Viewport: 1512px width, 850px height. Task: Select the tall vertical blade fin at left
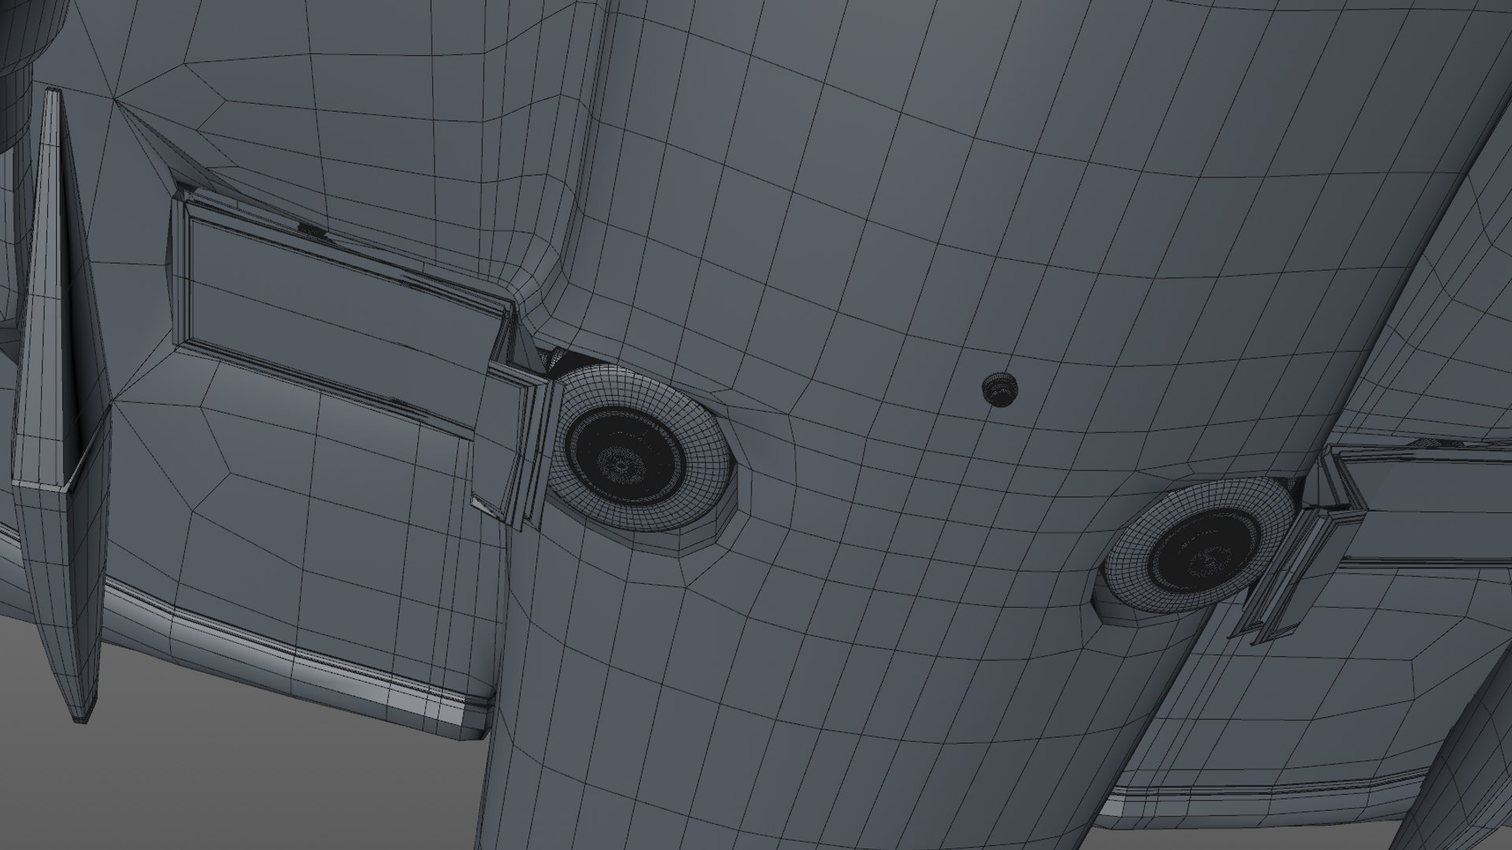(61, 401)
